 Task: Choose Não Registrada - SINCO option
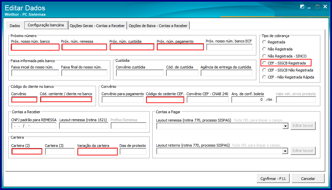[284, 56]
